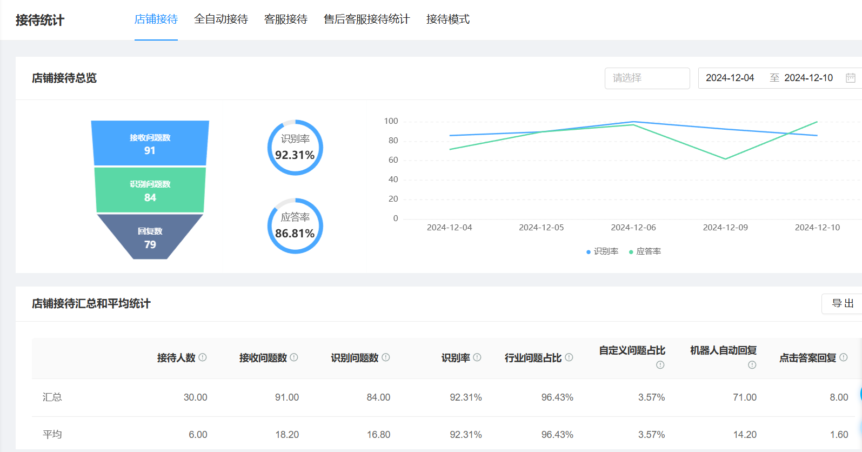This screenshot has width=862, height=452.
Task: Click 30.00 cell in 汇总 row
Action: pyautogui.click(x=195, y=397)
